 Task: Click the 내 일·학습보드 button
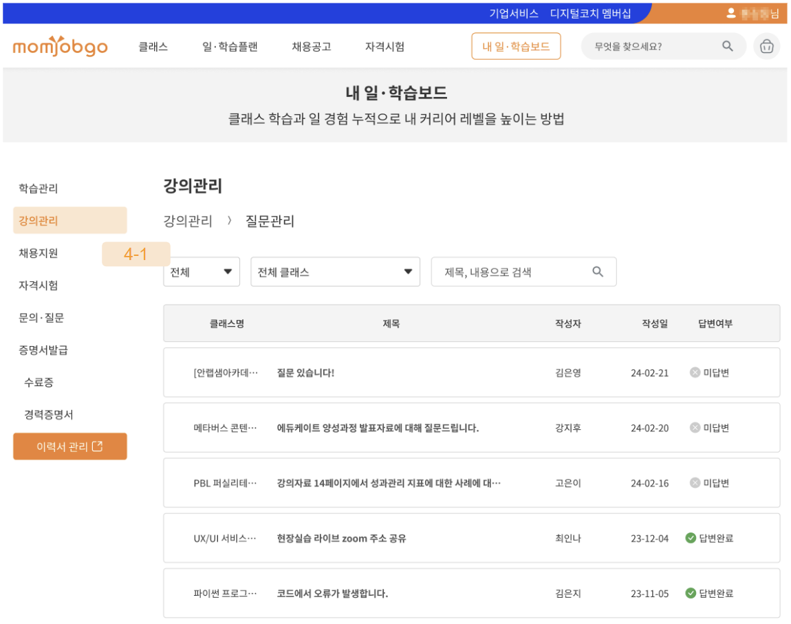click(x=516, y=47)
